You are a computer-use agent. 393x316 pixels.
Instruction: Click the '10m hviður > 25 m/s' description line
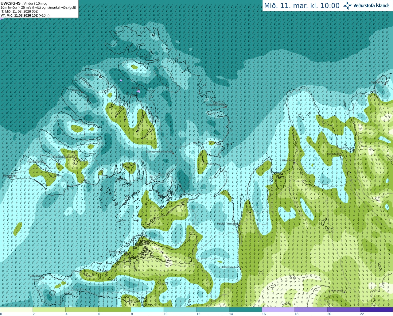pyautogui.click(x=38, y=7)
